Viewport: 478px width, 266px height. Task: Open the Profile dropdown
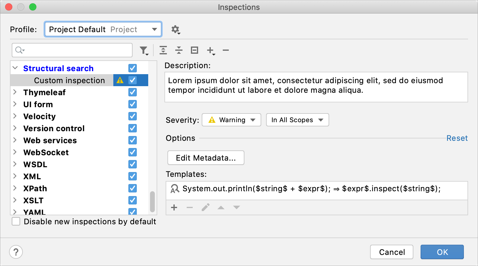point(103,29)
